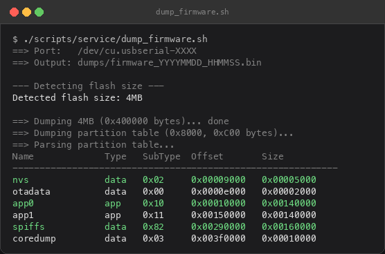Click the otadata subtype 0x00
This screenshot has width=385, height=254.
pos(153,192)
